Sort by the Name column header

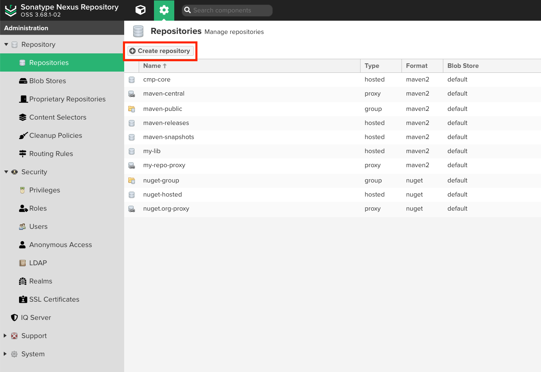tap(250, 66)
